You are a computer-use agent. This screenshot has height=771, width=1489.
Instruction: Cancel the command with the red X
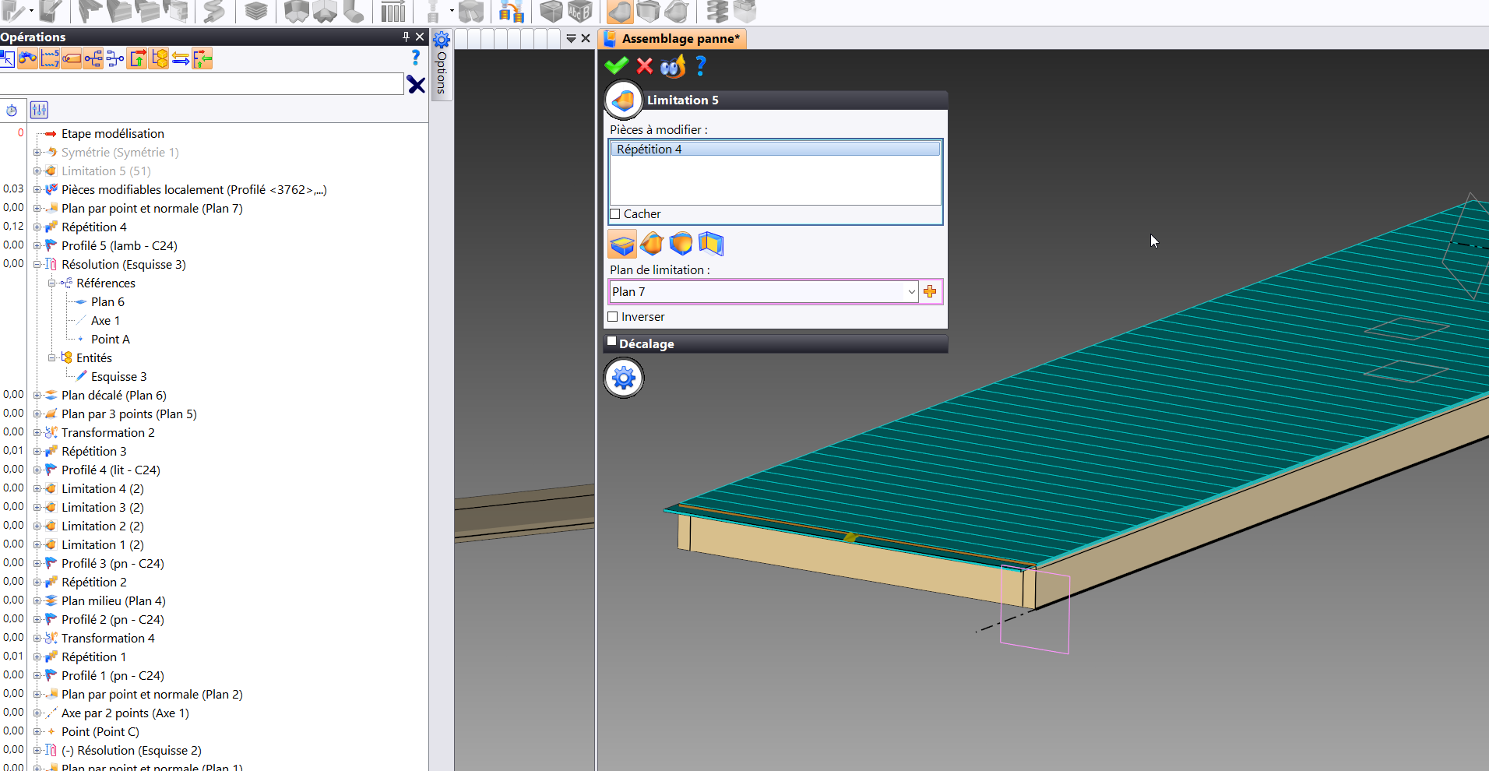[x=645, y=66]
